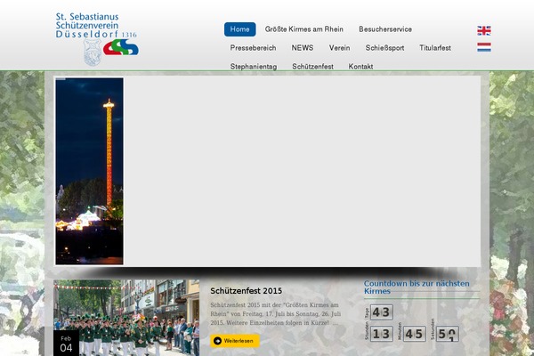
Task: Click the minutes counter showing 45
Action: pos(415,334)
